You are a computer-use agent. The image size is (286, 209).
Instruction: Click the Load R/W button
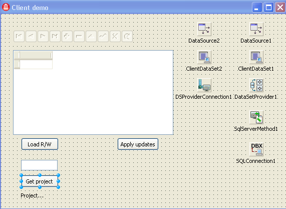40,144
